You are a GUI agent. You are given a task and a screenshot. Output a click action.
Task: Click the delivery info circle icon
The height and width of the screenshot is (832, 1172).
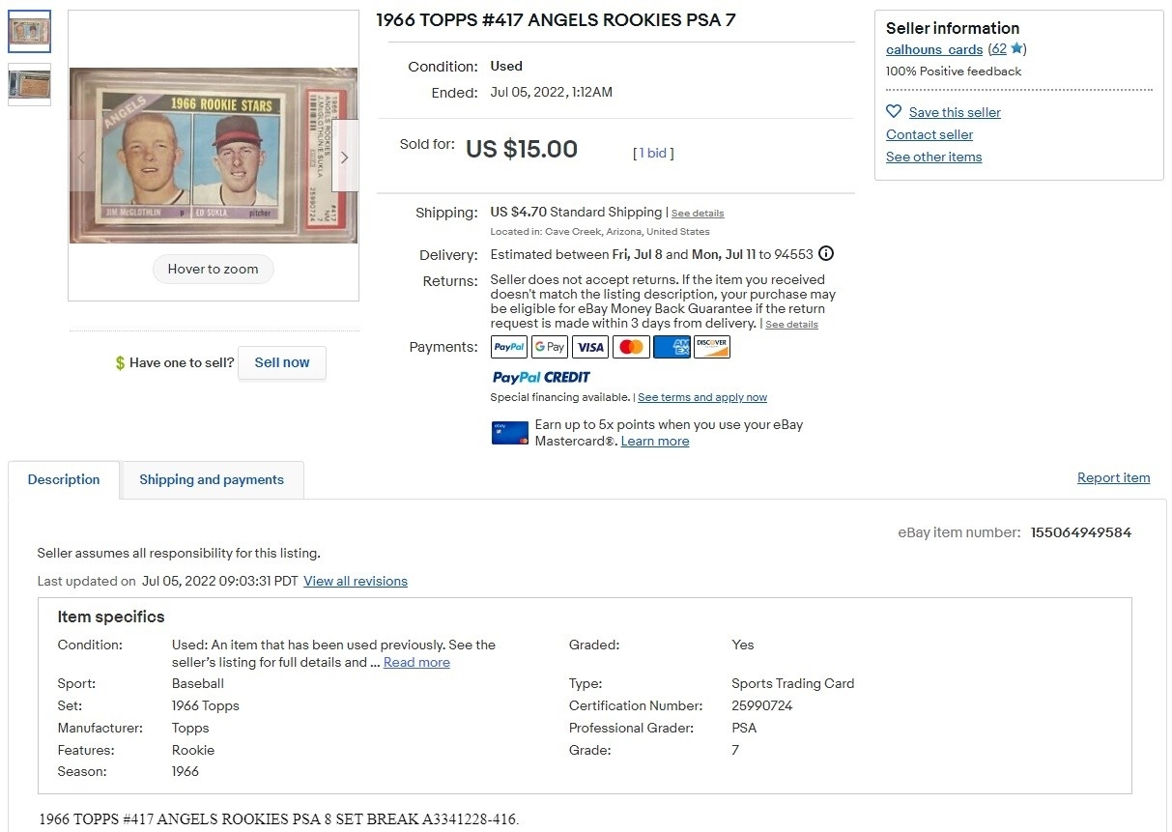tap(826, 254)
